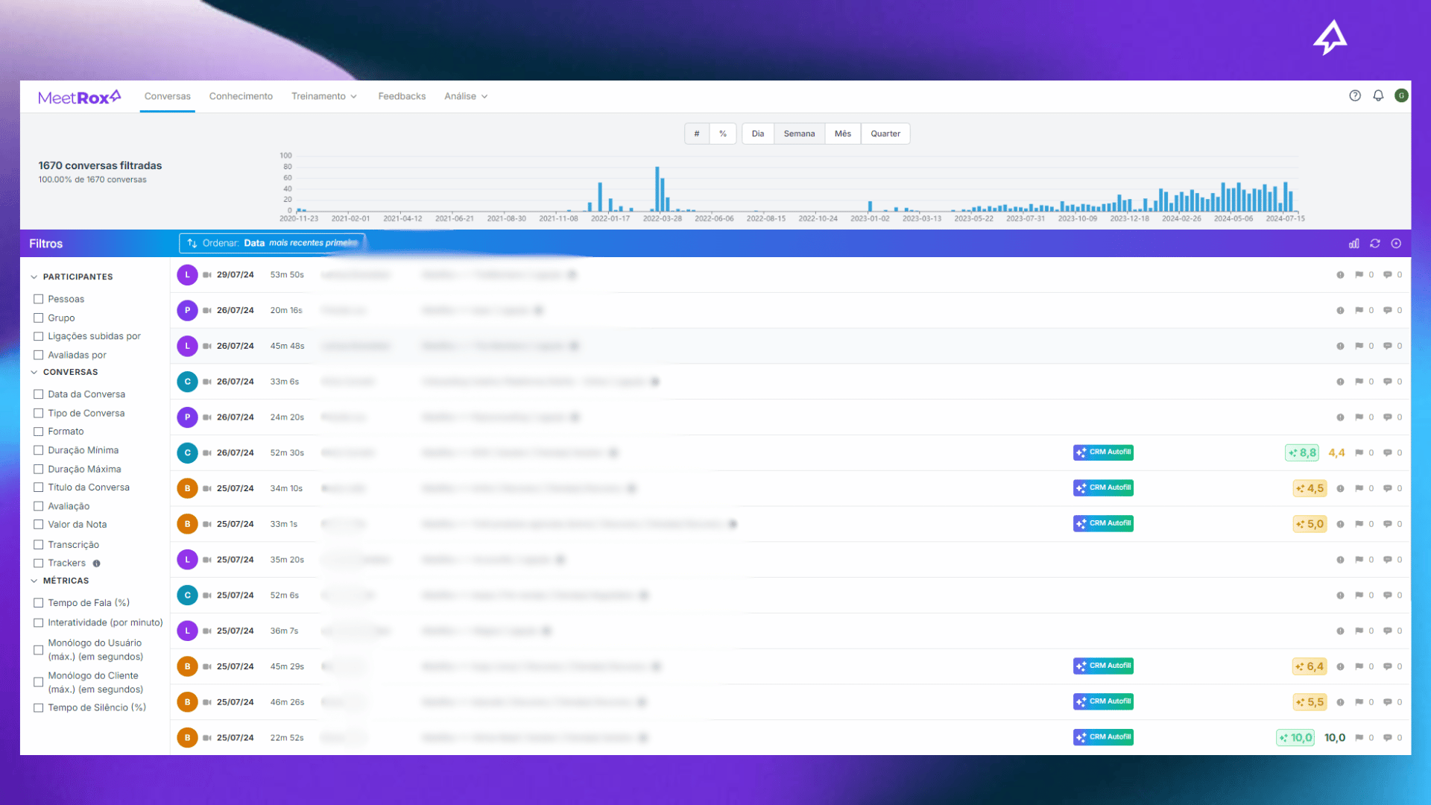Expand the Análise menu
Screen dimensions: 1431x805
point(465,96)
